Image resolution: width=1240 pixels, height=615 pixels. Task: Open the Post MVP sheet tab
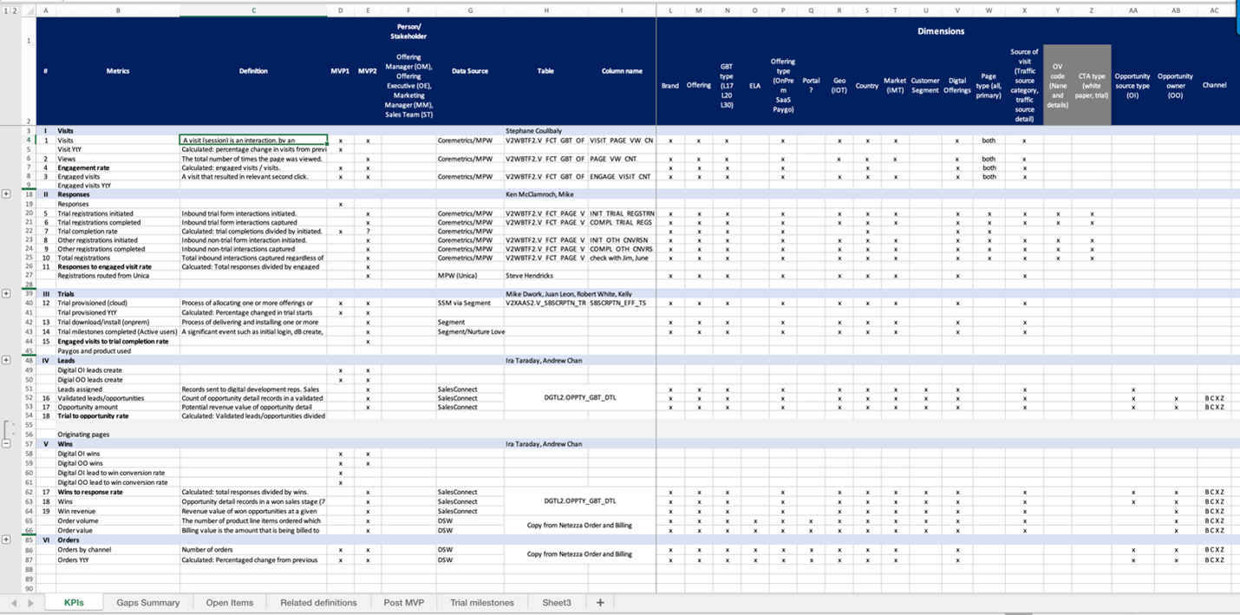pyautogui.click(x=404, y=602)
